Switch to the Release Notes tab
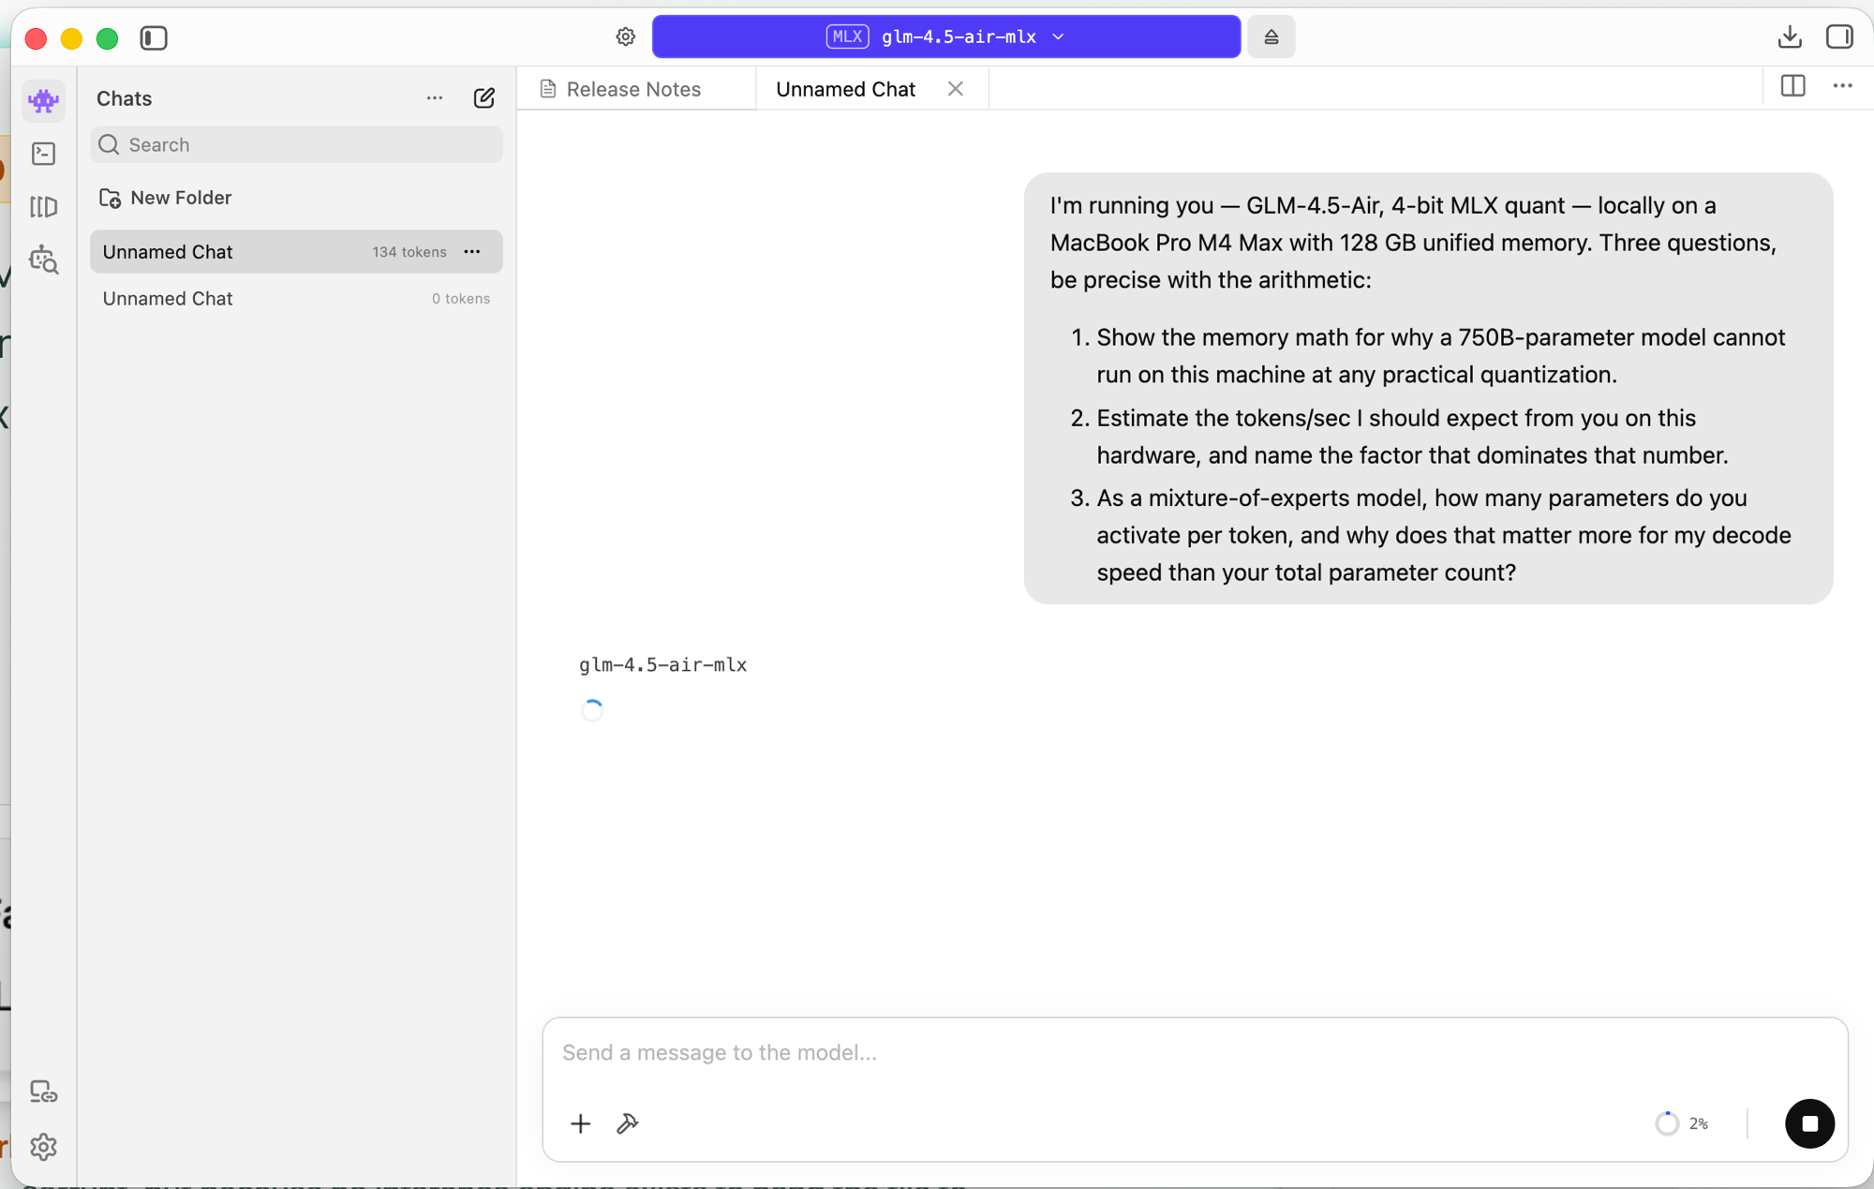The width and height of the screenshot is (1874, 1189). pyautogui.click(x=620, y=89)
